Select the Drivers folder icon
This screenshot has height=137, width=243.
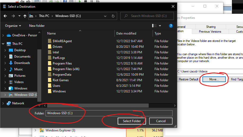coord(50,47)
